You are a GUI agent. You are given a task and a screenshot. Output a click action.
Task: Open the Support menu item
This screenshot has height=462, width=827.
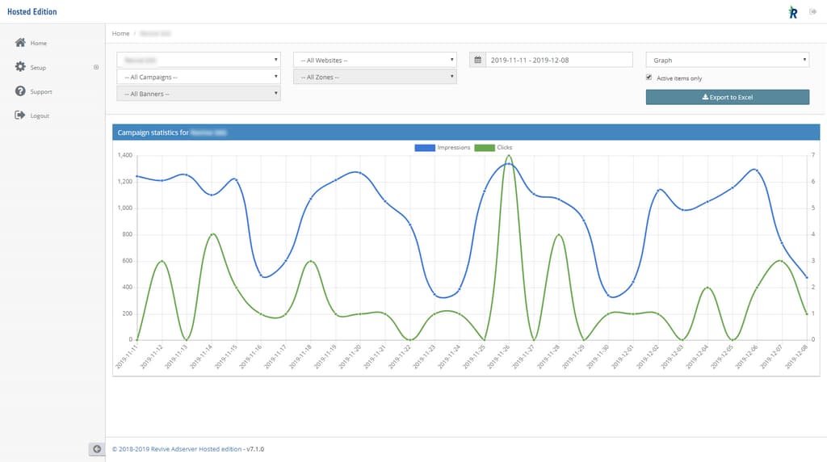41,92
